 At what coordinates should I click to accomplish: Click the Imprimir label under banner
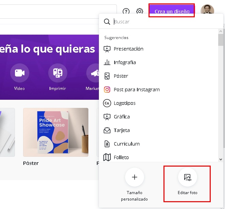(x=57, y=89)
